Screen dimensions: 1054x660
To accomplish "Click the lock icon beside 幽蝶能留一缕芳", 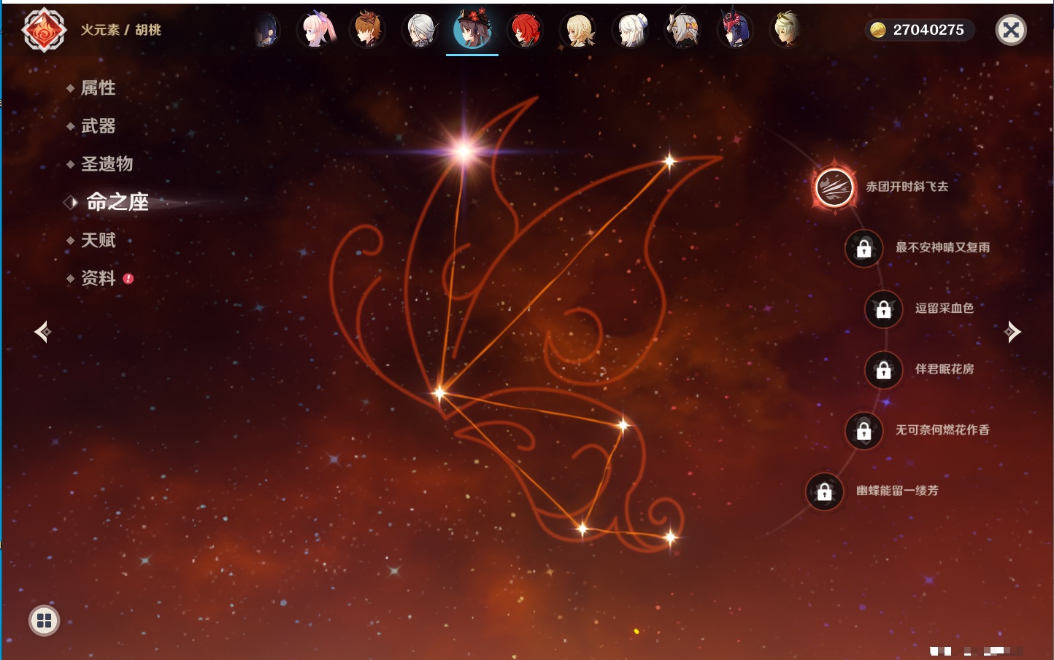I will pyautogui.click(x=825, y=492).
